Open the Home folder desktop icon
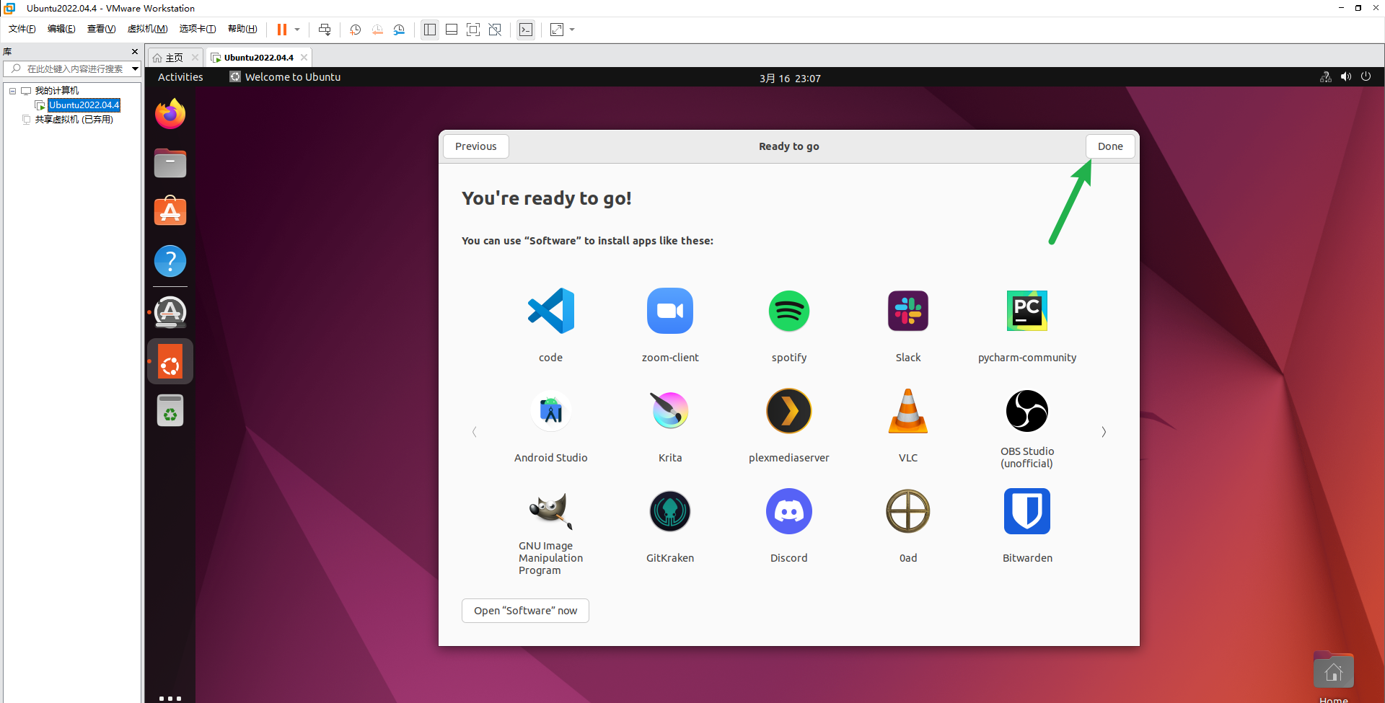The image size is (1385, 703). (x=1334, y=671)
